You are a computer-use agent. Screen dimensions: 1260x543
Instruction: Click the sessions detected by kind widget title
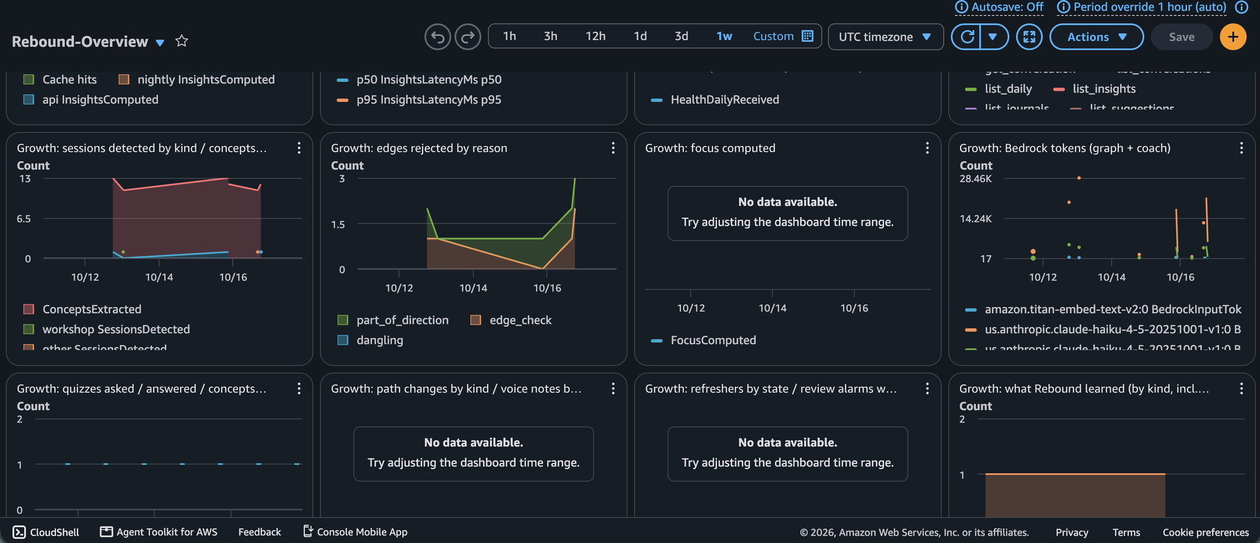tap(142, 148)
